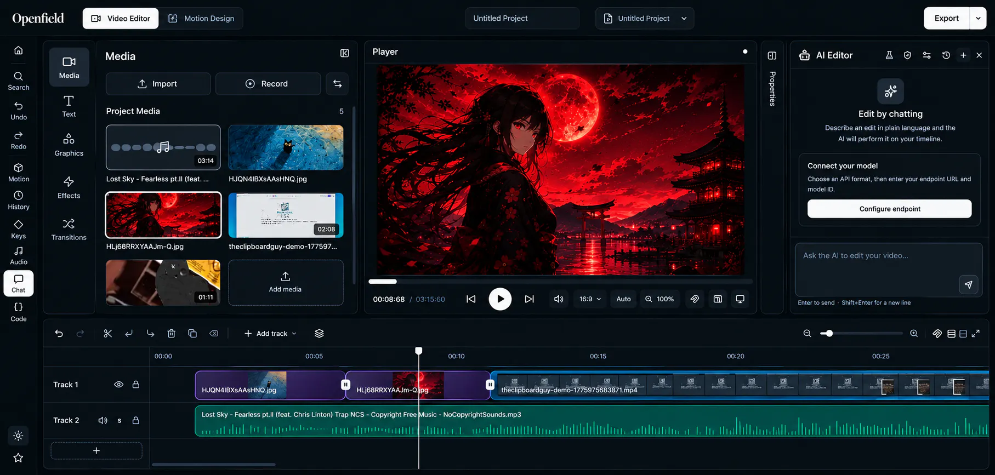Viewport: 995px width, 475px height.
Task: Toggle Track 1 lock
Action: (136, 385)
